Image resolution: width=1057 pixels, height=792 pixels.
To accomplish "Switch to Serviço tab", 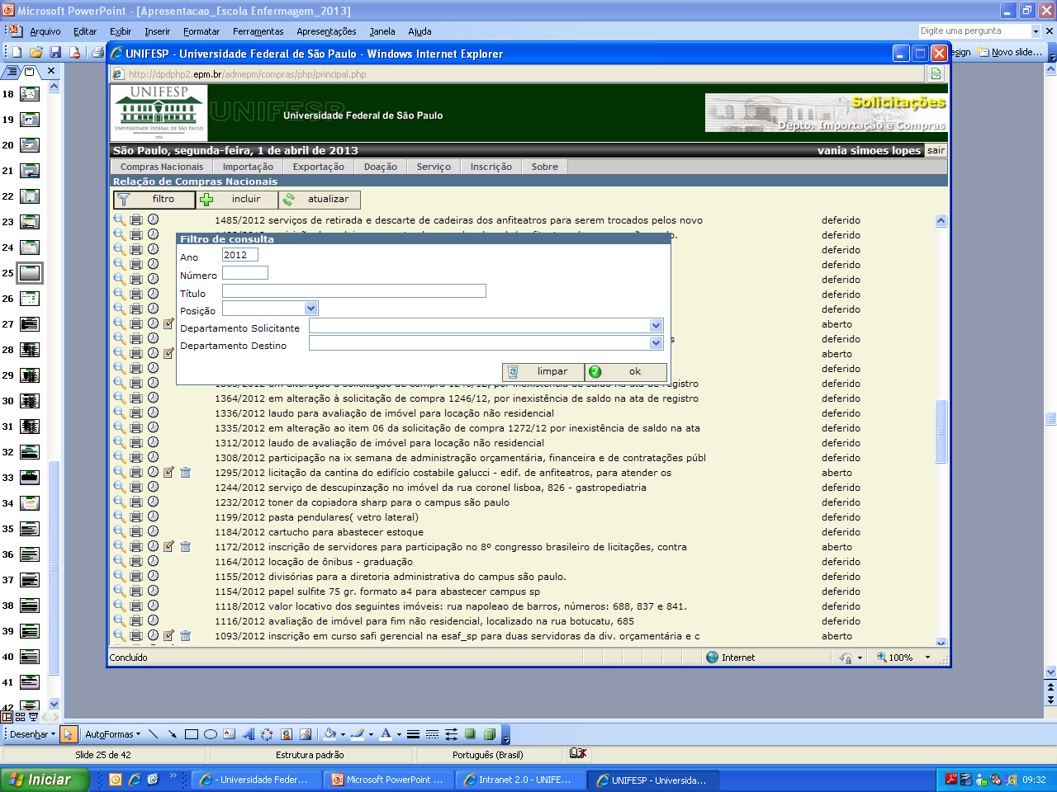I will tap(434, 167).
